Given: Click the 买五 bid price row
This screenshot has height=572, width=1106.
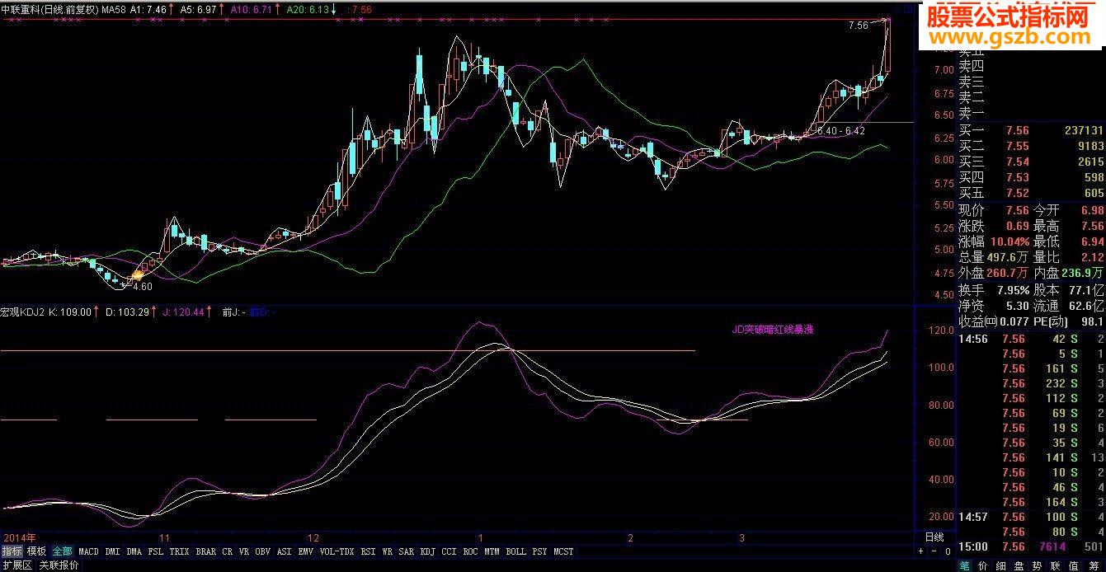Looking at the screenshot, I should [1031, 193].
